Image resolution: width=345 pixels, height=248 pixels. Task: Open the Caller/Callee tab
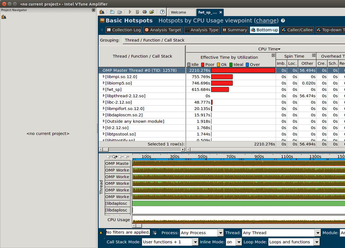pos(297,30)
